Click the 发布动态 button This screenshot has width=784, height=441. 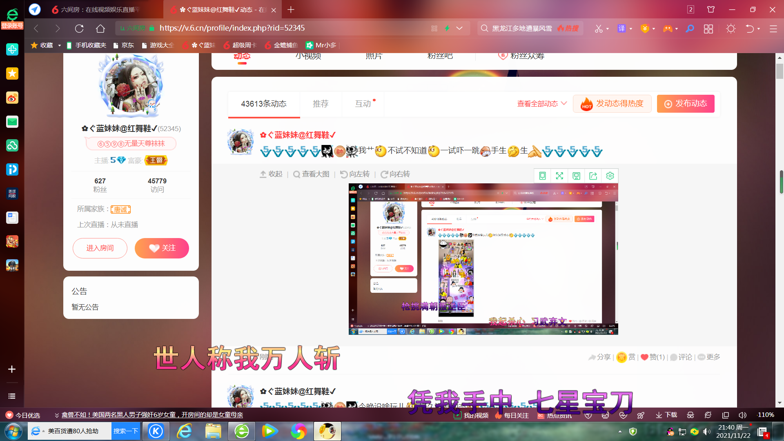(686, 104)
